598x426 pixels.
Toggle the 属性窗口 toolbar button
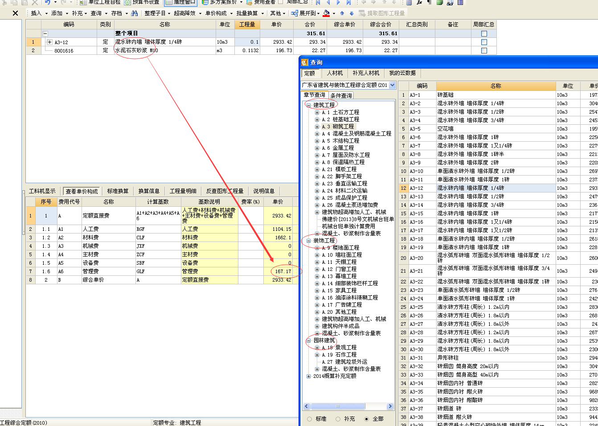click(x=181, y=2)
